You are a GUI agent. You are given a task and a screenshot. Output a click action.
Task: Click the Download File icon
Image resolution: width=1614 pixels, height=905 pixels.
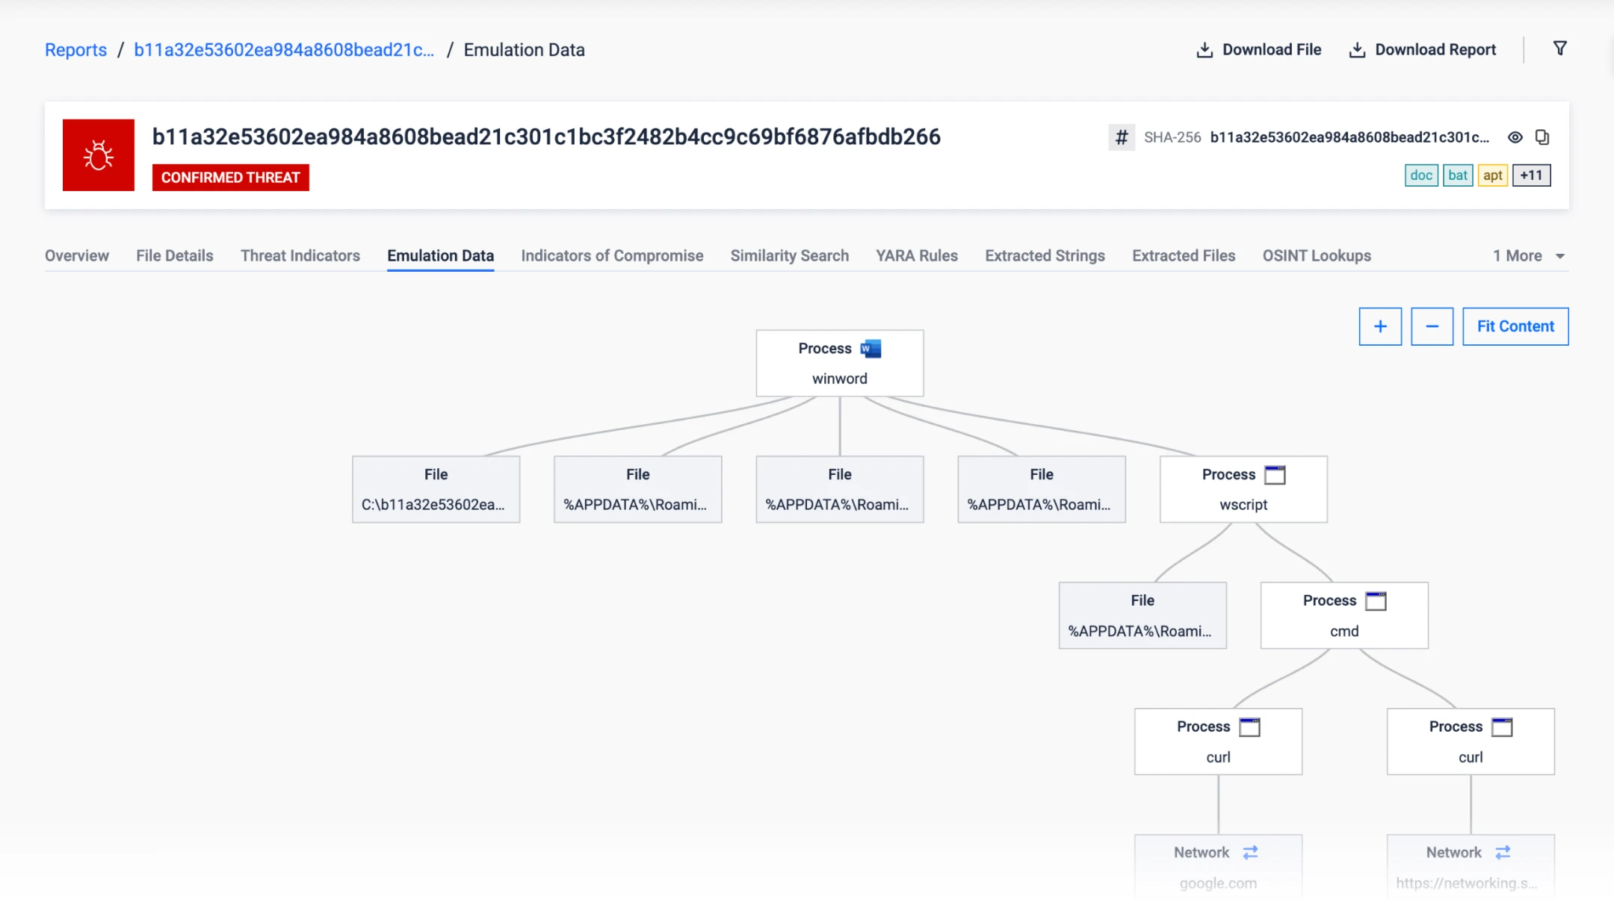[x=1204, y=50]
